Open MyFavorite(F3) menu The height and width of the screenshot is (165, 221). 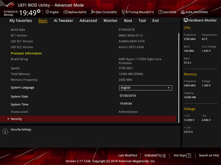[x=75, y=12]
